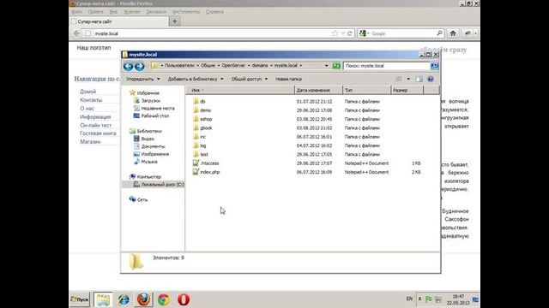Image resolution: width=549 pixels, height=308 pixels.
Task: Go back in Explorer window
Action: tap(128, 66)
